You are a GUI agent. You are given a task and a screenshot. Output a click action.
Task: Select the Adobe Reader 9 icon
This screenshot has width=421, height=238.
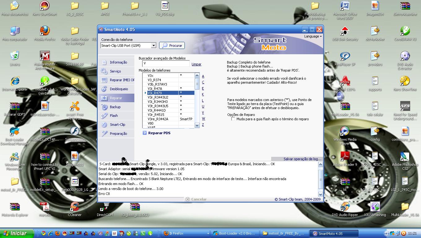pyautogui.click(x=345, y=159)
